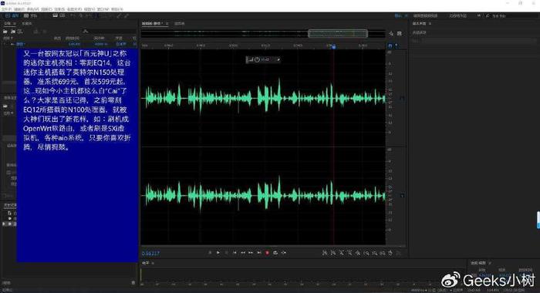Rewind using the transport rewind button
540x293 pixels.
click(x=243, y=253)
